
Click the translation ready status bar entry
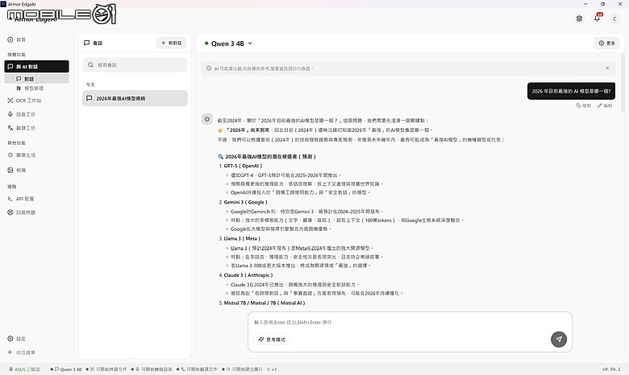coord(197,369)
